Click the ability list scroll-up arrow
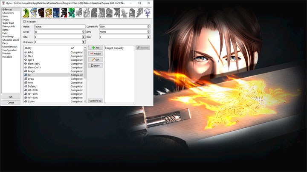 point(85,47)
